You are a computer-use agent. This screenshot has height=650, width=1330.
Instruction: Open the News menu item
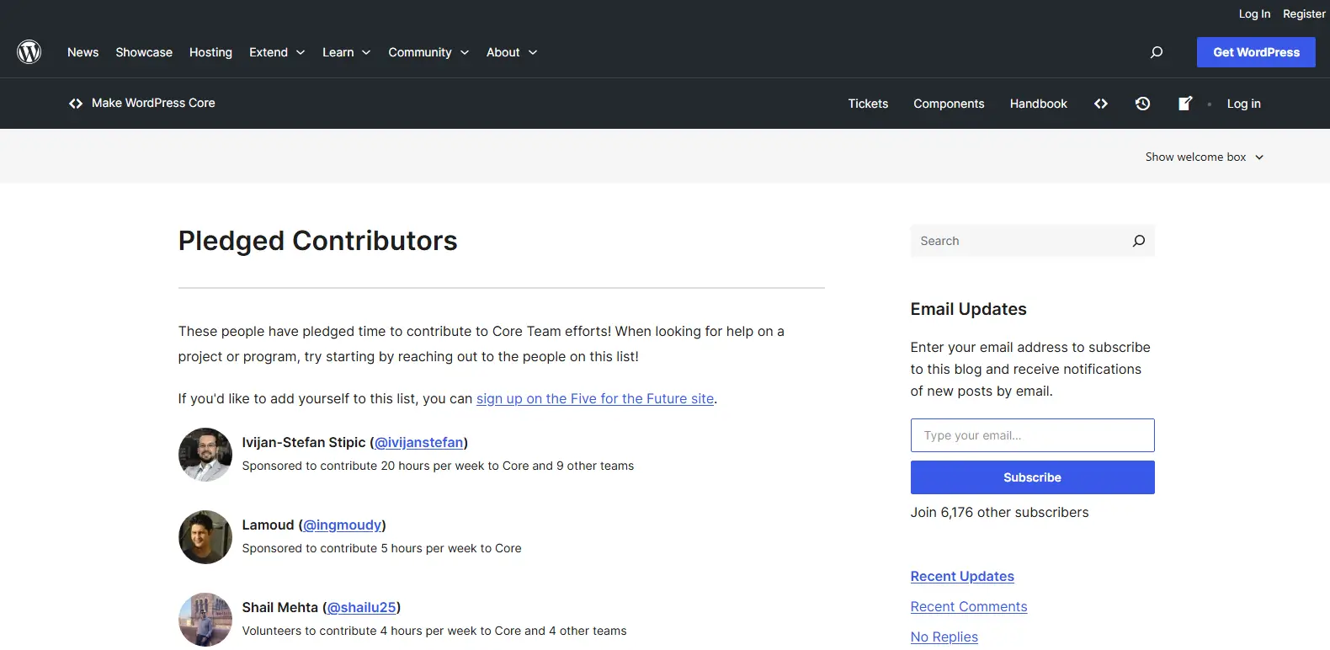82,52
